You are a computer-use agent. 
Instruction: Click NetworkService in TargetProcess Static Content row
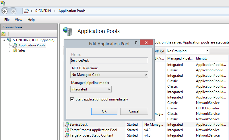click(x=208, y=135)
